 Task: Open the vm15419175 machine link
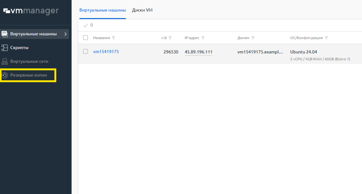[x=106, y=52]
